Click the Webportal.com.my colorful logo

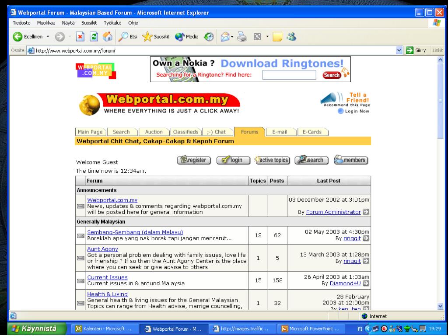click(x=96, y=70)
